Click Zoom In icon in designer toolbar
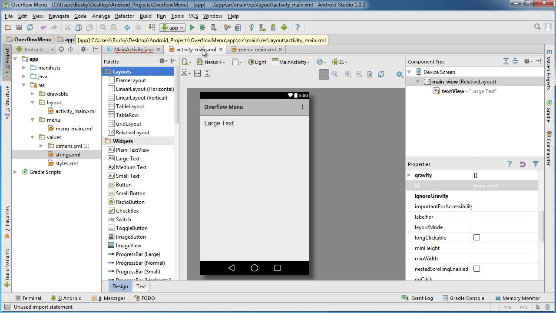556x313 pixels. [348, 74]
